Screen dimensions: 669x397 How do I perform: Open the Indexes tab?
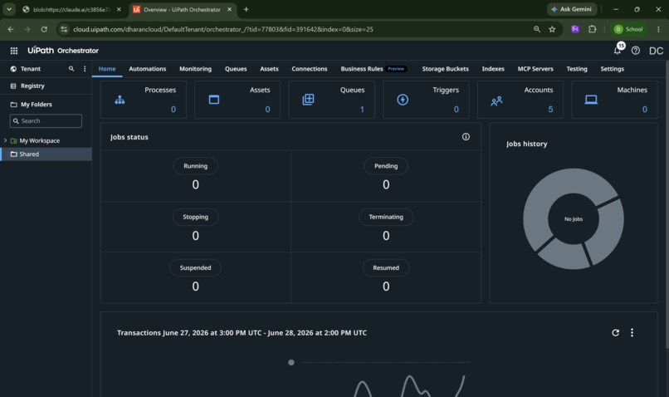tap(493, 69)
